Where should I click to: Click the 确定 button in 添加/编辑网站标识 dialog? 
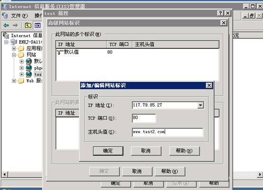108,151
